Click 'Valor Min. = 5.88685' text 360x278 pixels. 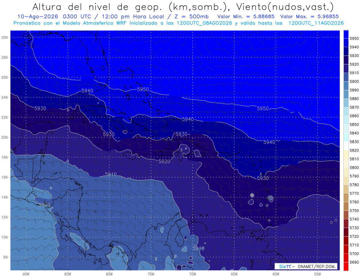pos(246,17)
